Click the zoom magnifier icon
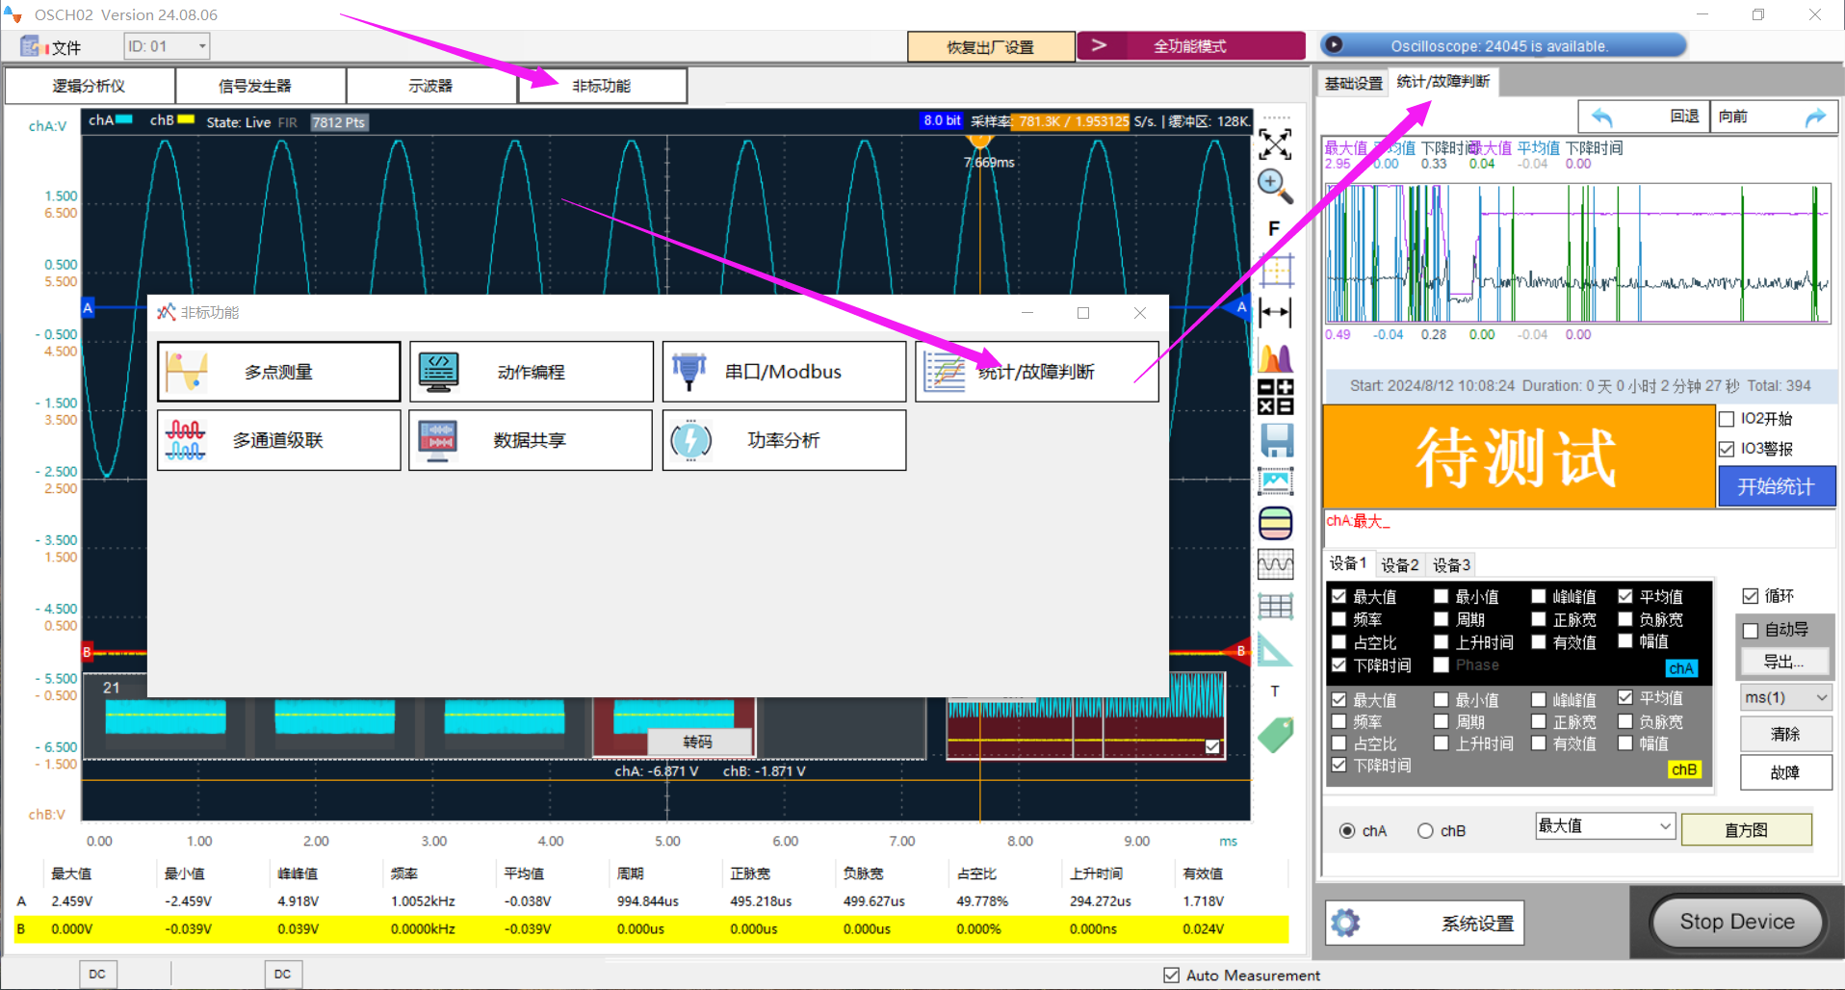This screenshot has height=990, width=1845. point(1275,186)
